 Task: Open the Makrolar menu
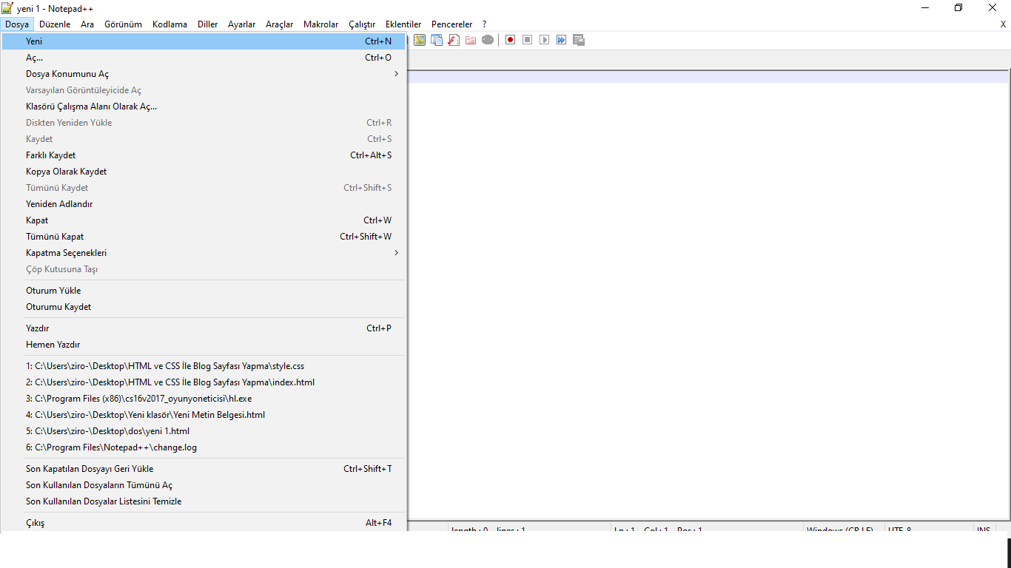320,24
